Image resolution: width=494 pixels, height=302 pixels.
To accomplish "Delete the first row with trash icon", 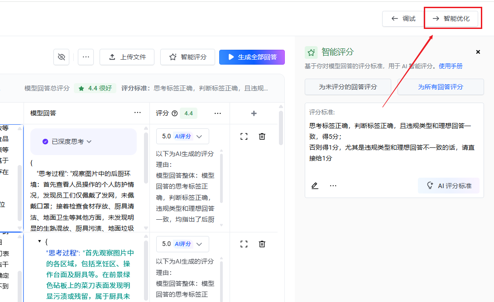I will pyautogui.click(x=262, y=136).
